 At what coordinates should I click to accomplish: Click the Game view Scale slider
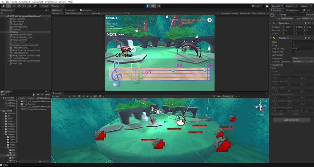pos(110,13)
